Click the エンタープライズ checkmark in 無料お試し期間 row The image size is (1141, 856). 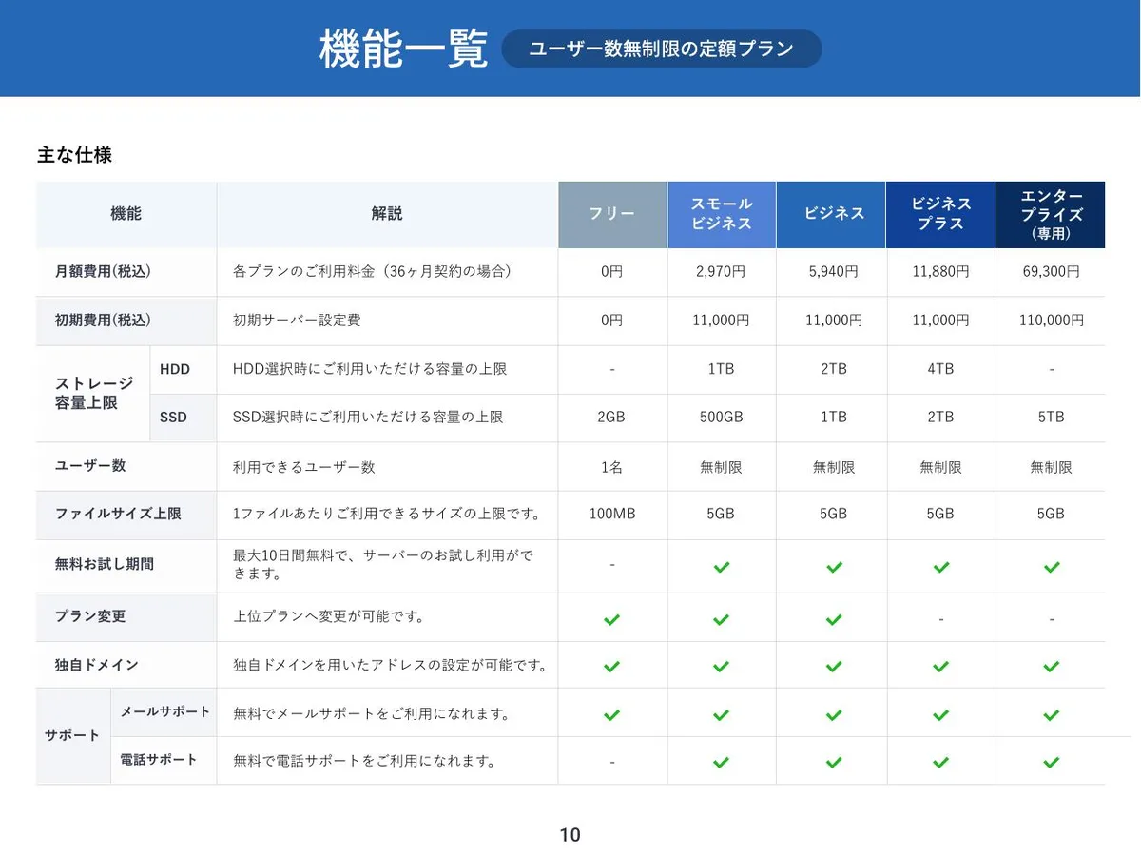(x=1052, y=567)
